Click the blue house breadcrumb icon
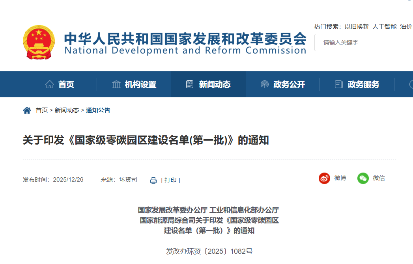The height and width of the screenshot is (264, 413). 27,110
